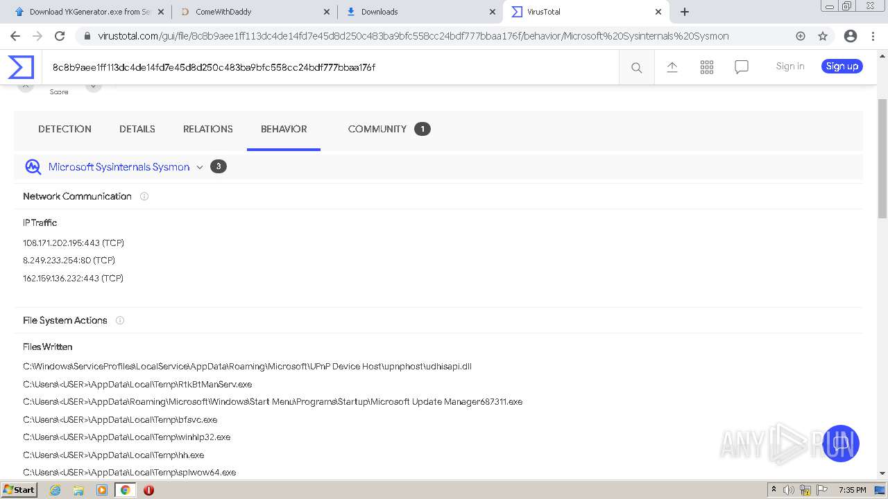Screen dimensions: 888x499
Task: Close the Downloads tab
Action: 493,12
